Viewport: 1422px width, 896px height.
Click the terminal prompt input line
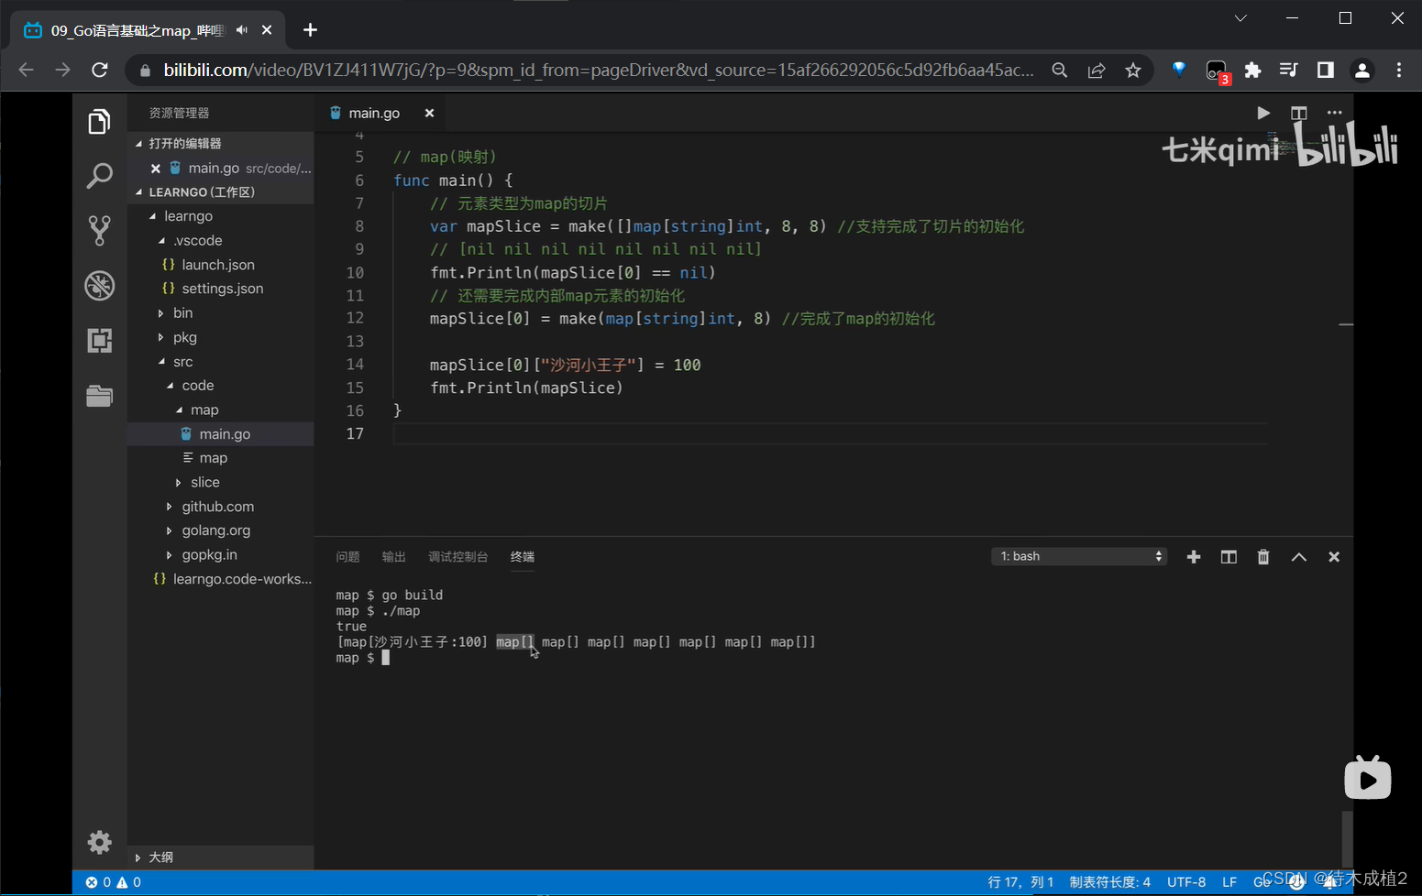362,658
